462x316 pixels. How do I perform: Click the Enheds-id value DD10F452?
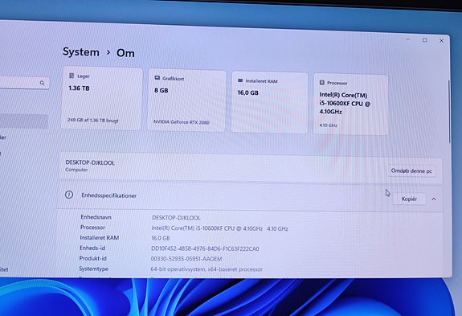[205, 248]
